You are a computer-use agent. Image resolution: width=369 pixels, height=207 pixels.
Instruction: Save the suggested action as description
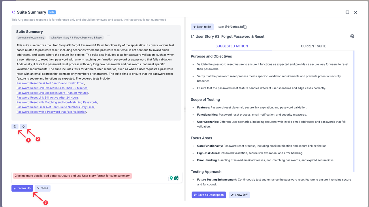[x=209, y=195]
